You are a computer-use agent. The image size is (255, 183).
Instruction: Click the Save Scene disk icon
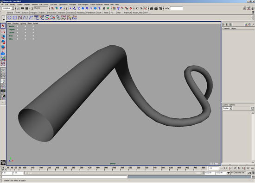(27, 8)
